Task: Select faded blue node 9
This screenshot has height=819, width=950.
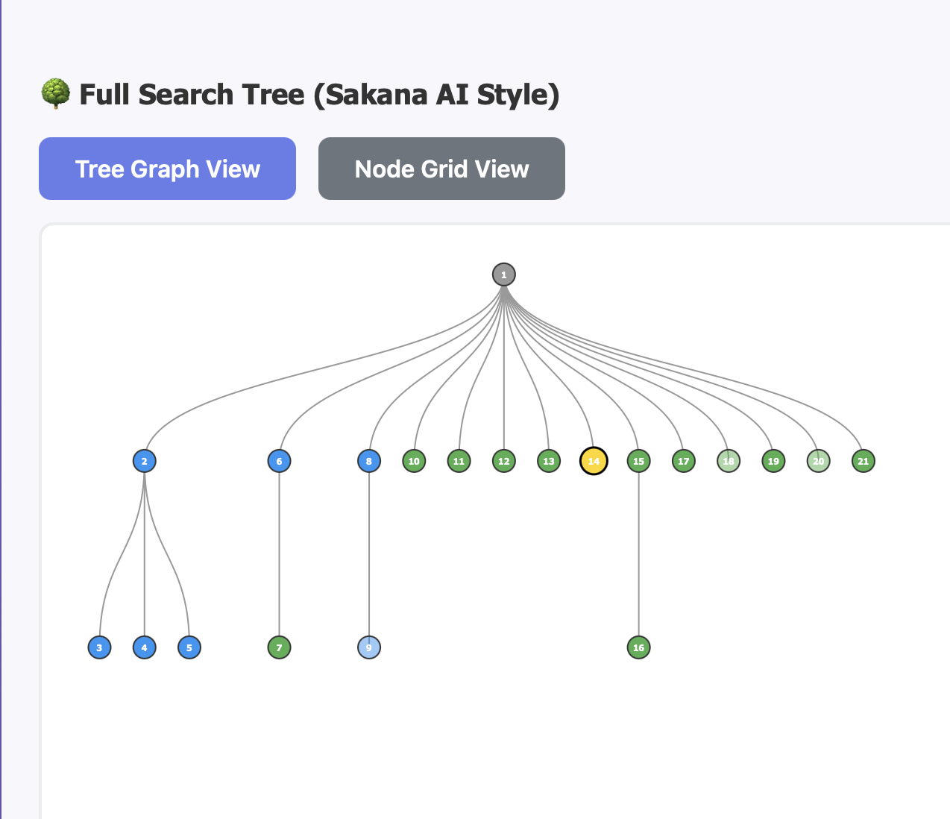Action: click(x=369, y=647)
